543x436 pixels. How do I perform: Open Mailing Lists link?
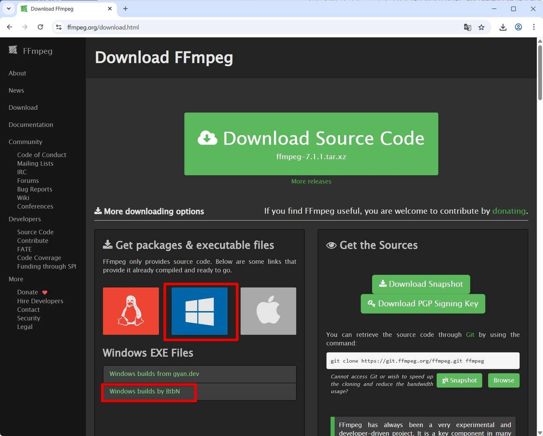35,163
